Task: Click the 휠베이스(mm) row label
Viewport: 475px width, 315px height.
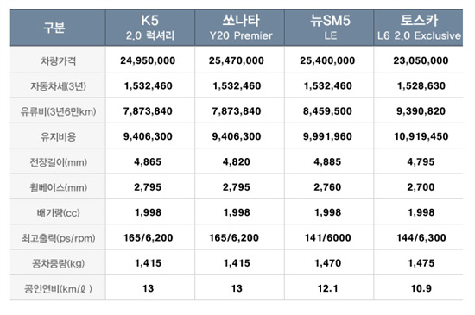Action: [x=58, y=187]
